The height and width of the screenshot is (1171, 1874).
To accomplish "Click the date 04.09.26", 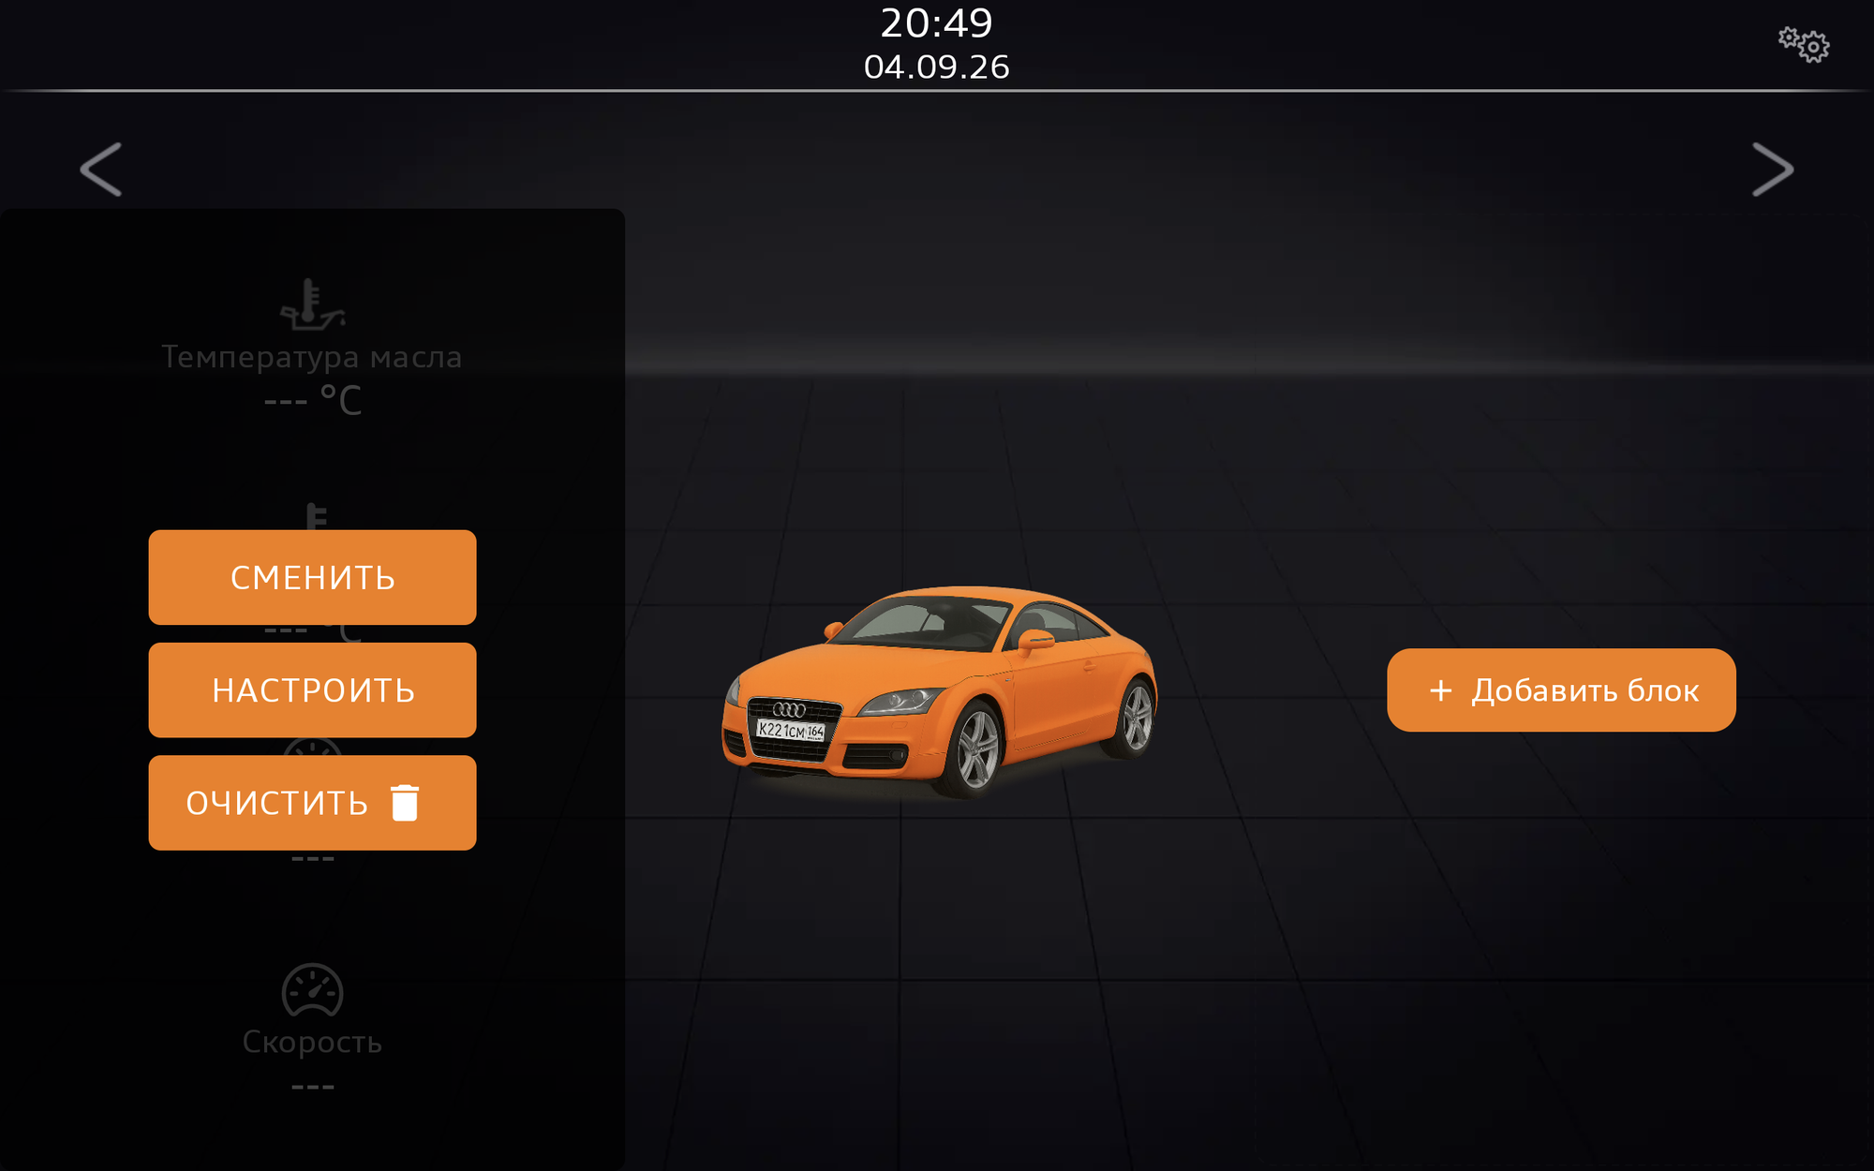I will coord(936,67).
